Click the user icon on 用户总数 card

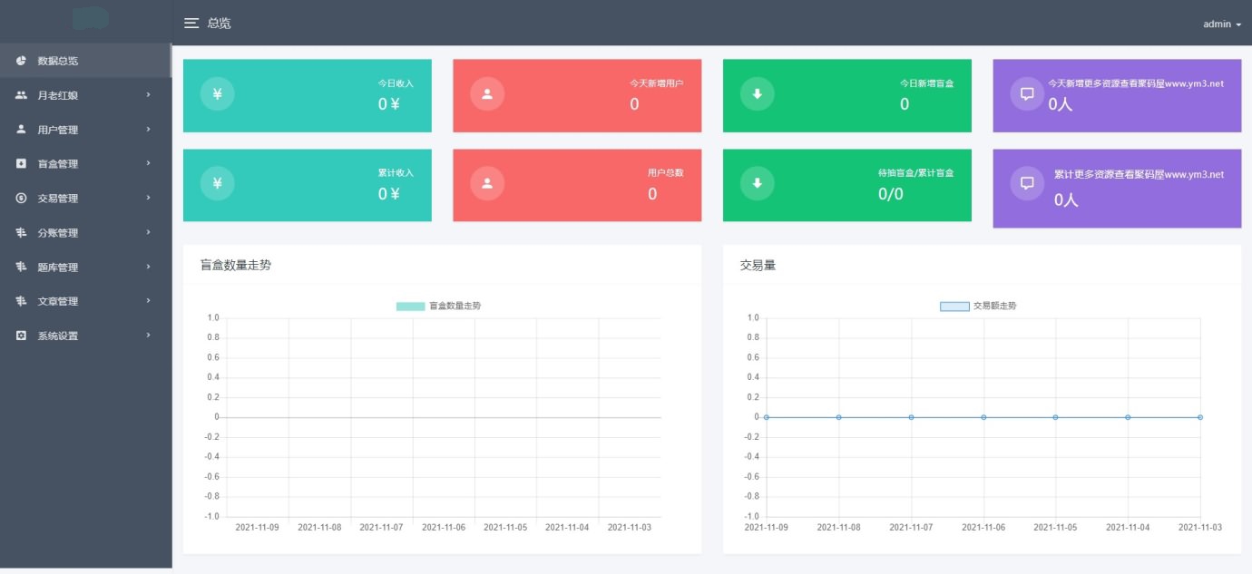click(487, 183)
